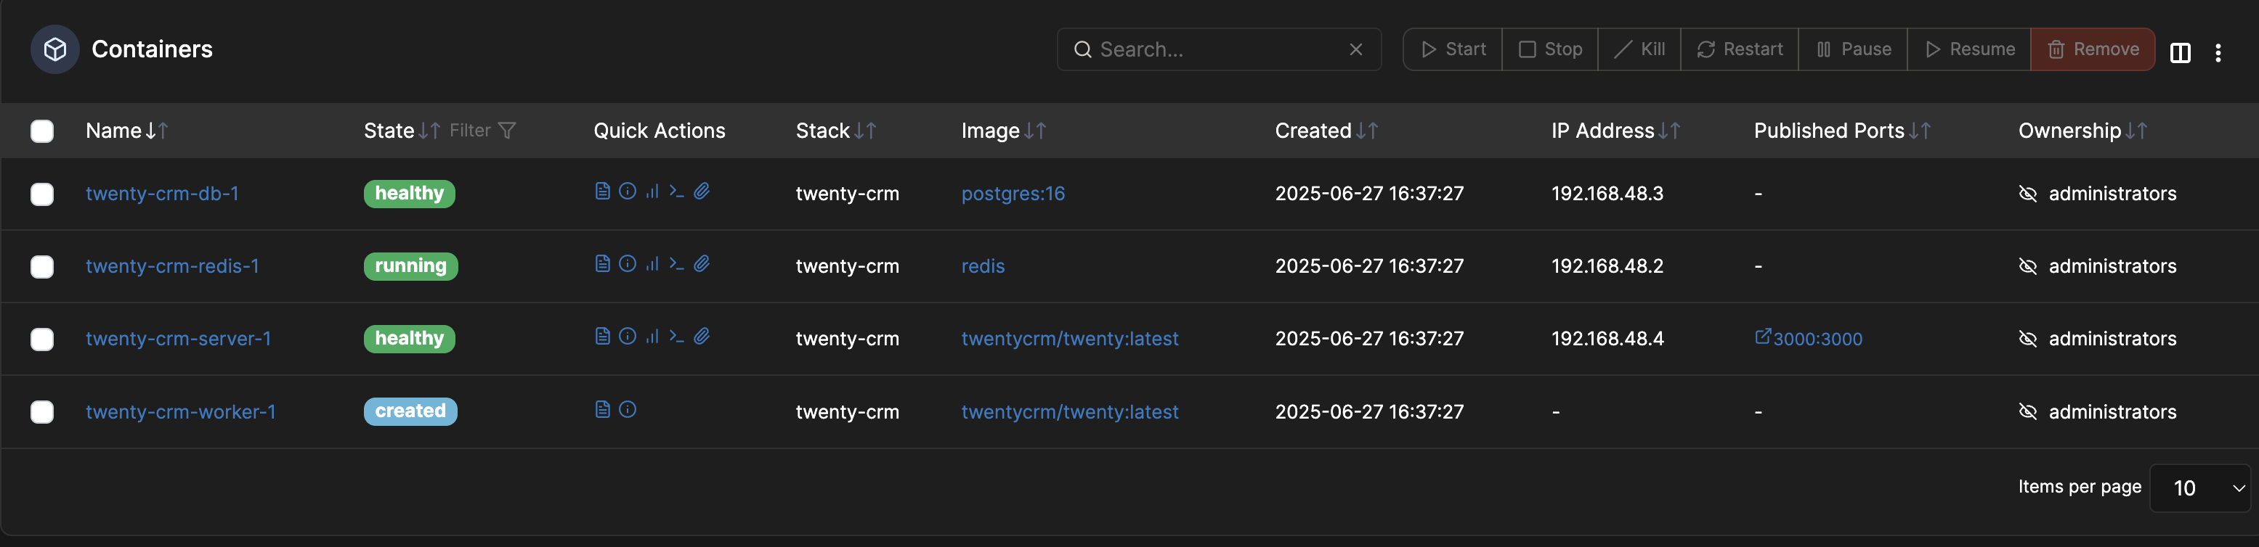Viewport: 2259px width, 547px height.
Task: Select the twenty-crm-worker-1 row checkbox
Action: pos(42,412)
